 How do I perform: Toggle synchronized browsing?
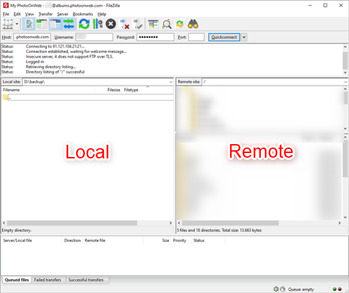[x=180, y=24]
